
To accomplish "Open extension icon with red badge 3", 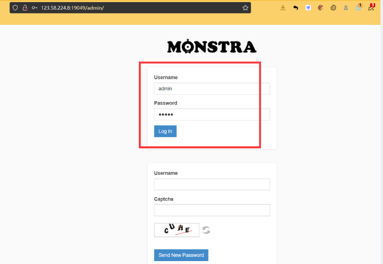I will (371, 7).
